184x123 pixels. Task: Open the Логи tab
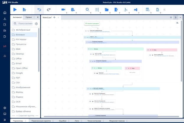coord(77,121)
